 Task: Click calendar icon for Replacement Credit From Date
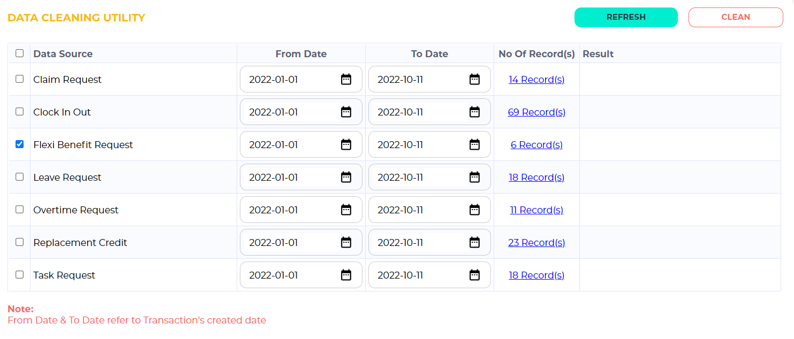[346, 243]
